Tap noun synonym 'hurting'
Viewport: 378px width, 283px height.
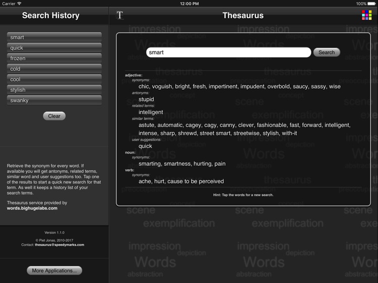tap(203, 164)
